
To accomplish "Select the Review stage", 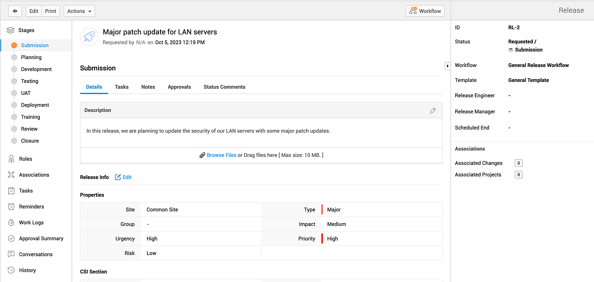I will tap(29, 129).
